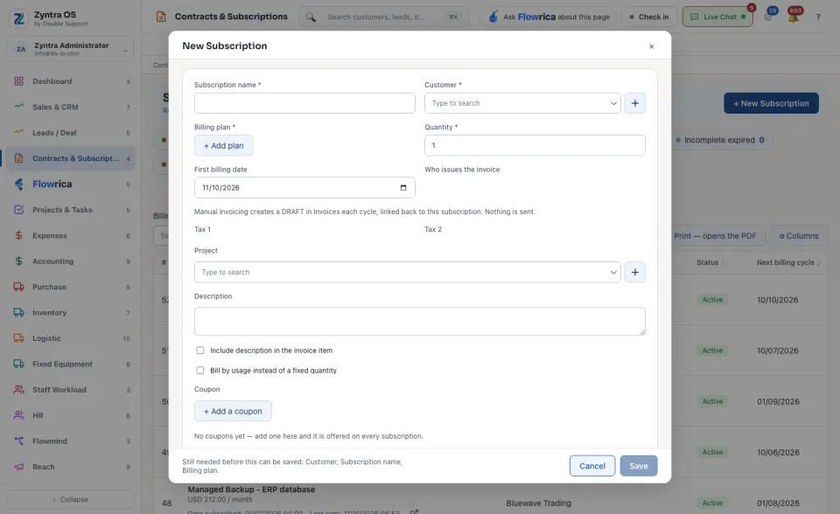
Task: Open the Zyntra Administrator account menu
Action: [71, 49]
